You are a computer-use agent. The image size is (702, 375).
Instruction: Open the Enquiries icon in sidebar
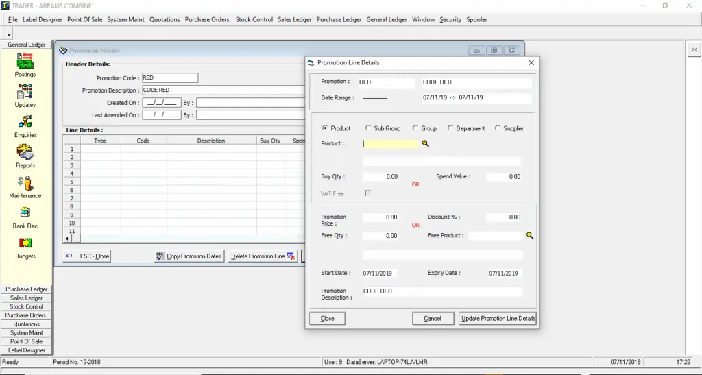click(25, 122)
